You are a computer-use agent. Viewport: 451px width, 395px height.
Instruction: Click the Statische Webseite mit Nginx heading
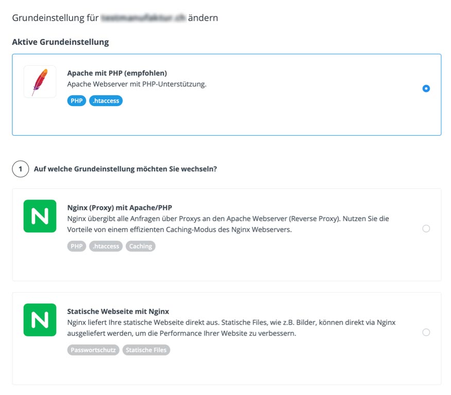point(118,311)
